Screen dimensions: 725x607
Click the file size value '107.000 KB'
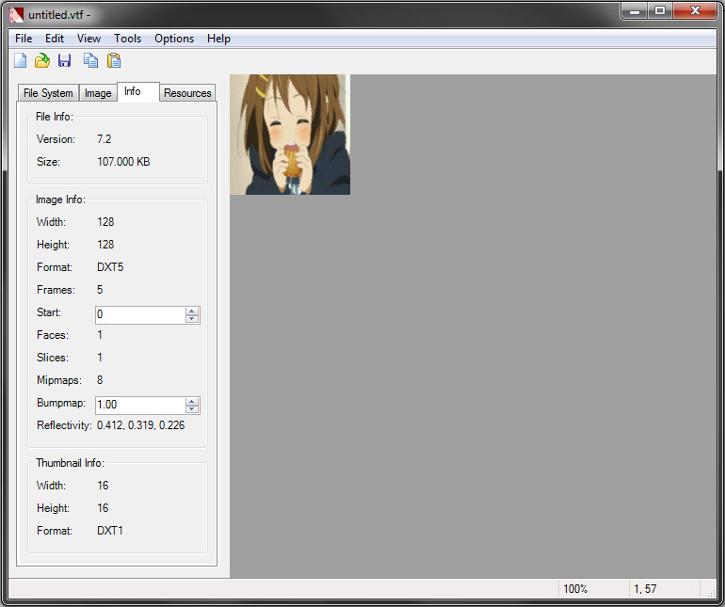pos(123,162)
